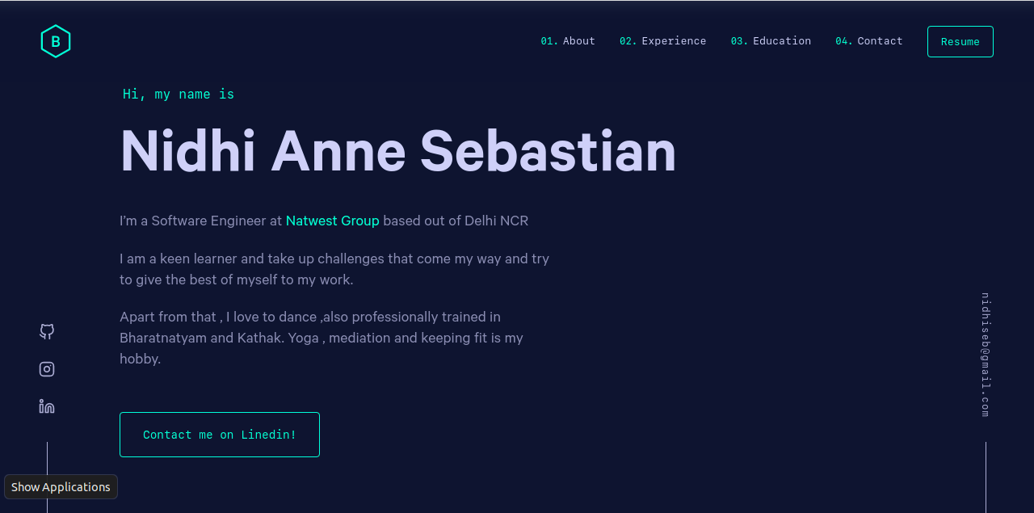Click the '04.' number beside Contact
This screenshot has height=513, width=1034.
point(843,41)
